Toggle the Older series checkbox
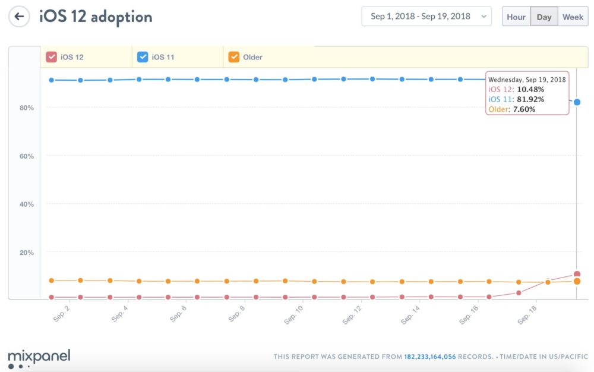 click(233, 57)
